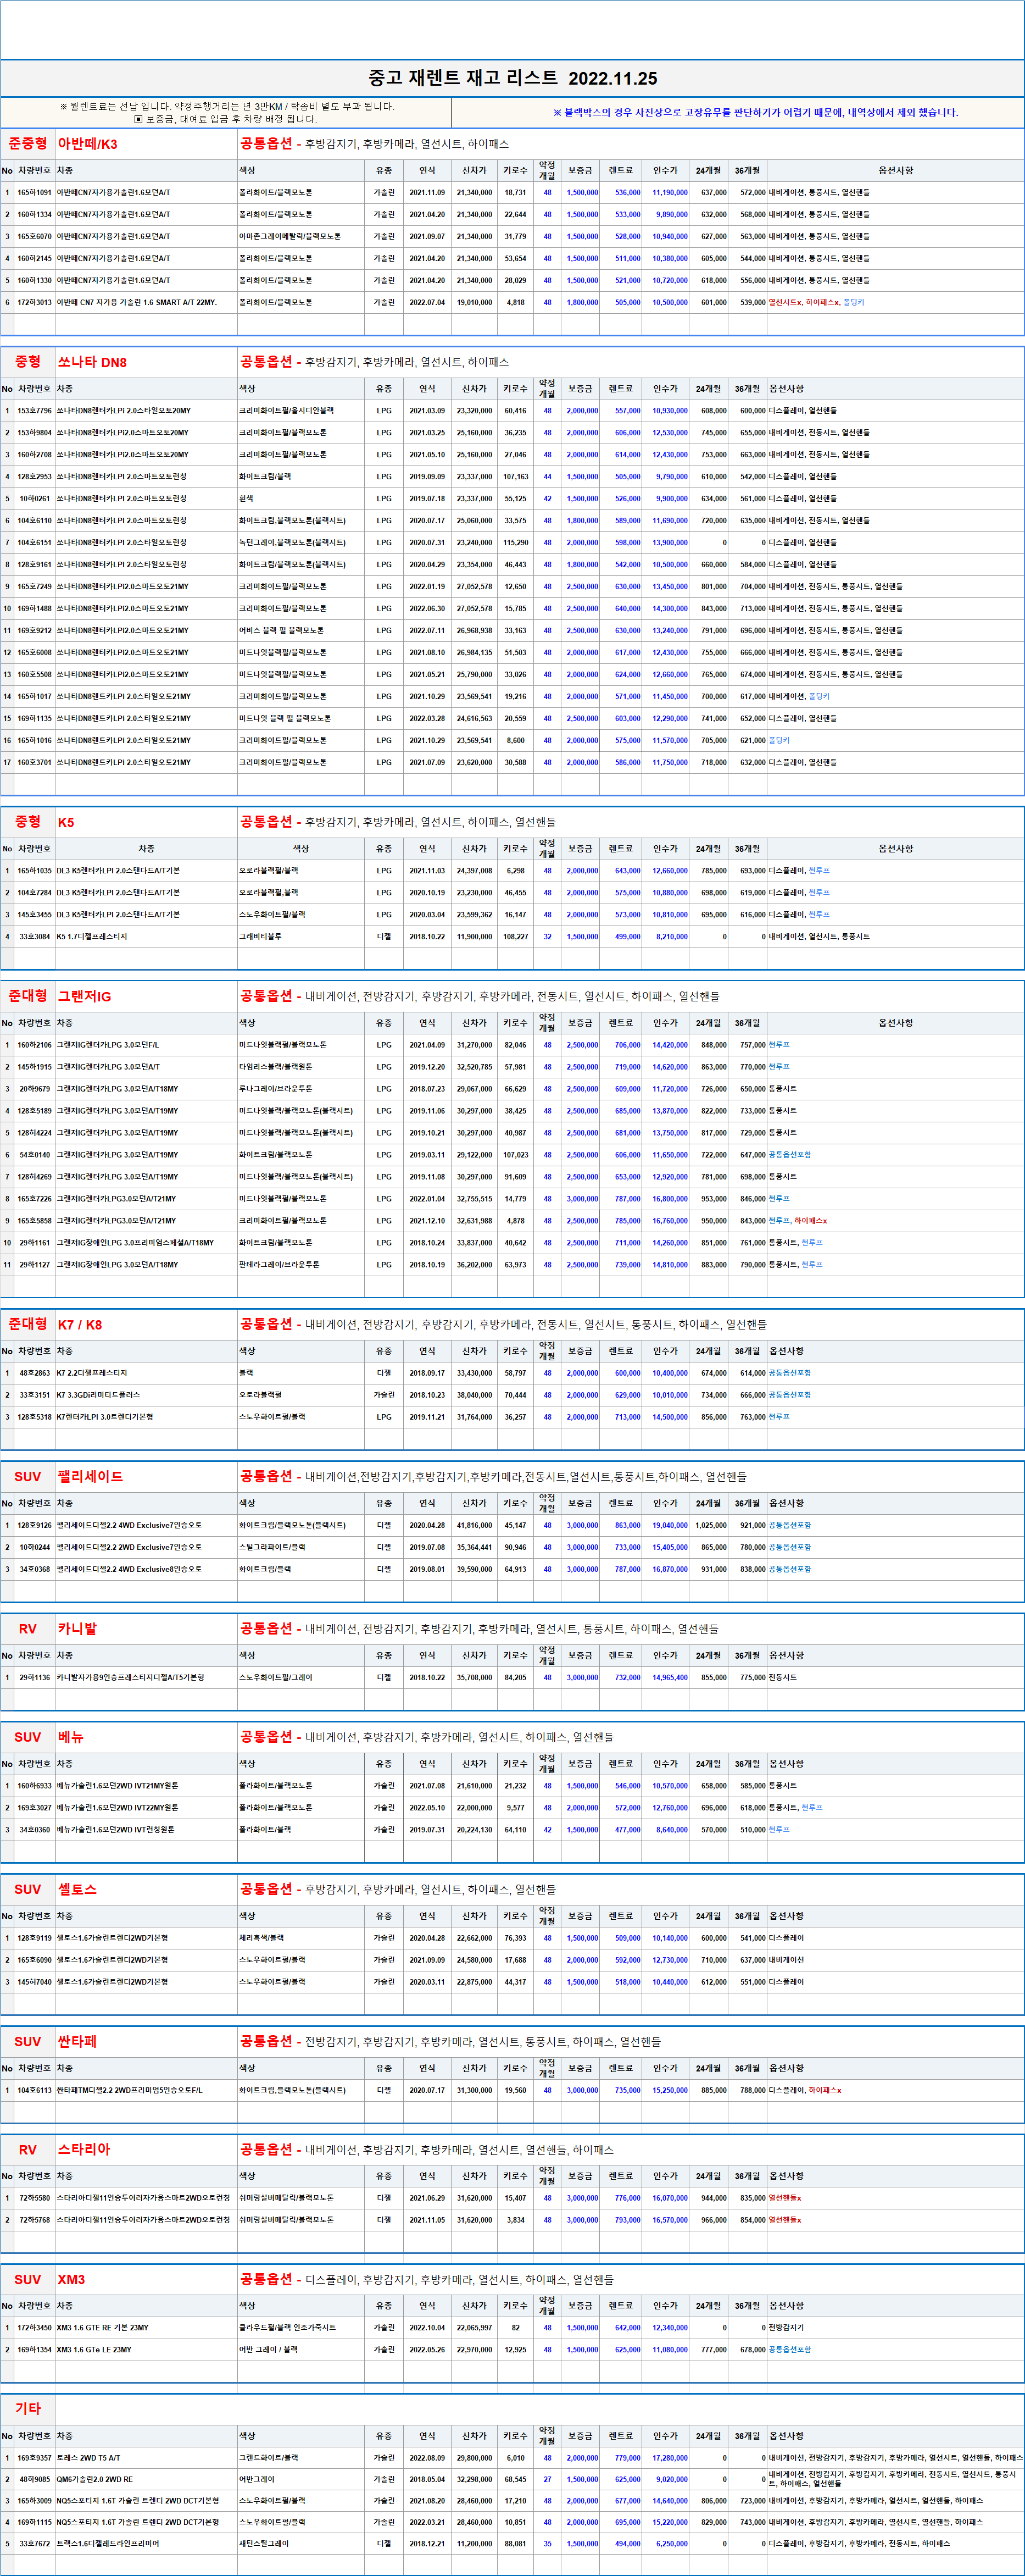Screen dimensions: 1025x2576
Task: Click plate number '169호9357' 토레스 row
Action: click(x=35, y=2458)
